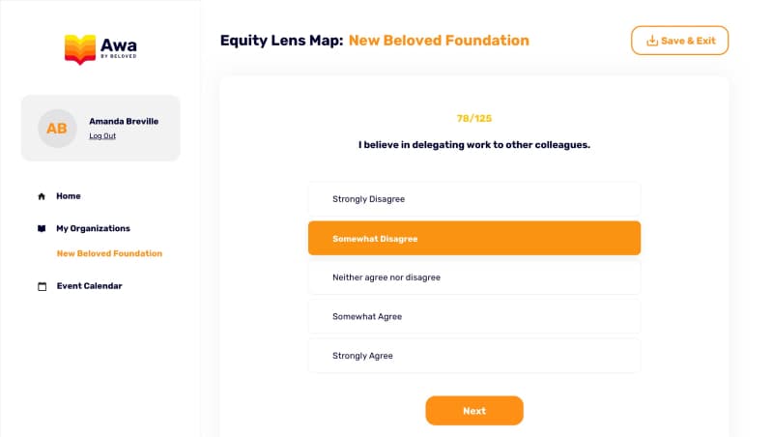Choose Neither agree nor disagree
Image resolution: width=773 pixels, height=437 pixels.
click(473, 277)
